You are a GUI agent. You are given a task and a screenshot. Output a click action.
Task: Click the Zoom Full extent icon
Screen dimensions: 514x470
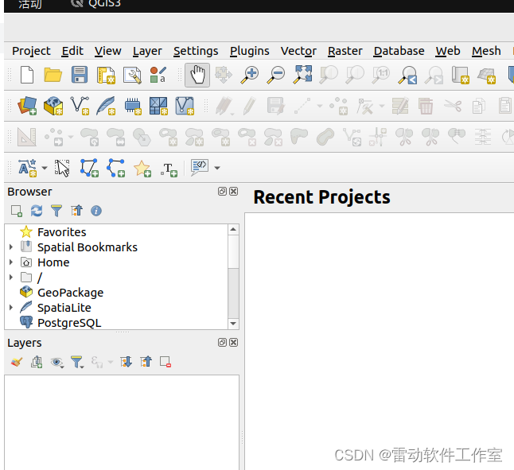[302, 75]
